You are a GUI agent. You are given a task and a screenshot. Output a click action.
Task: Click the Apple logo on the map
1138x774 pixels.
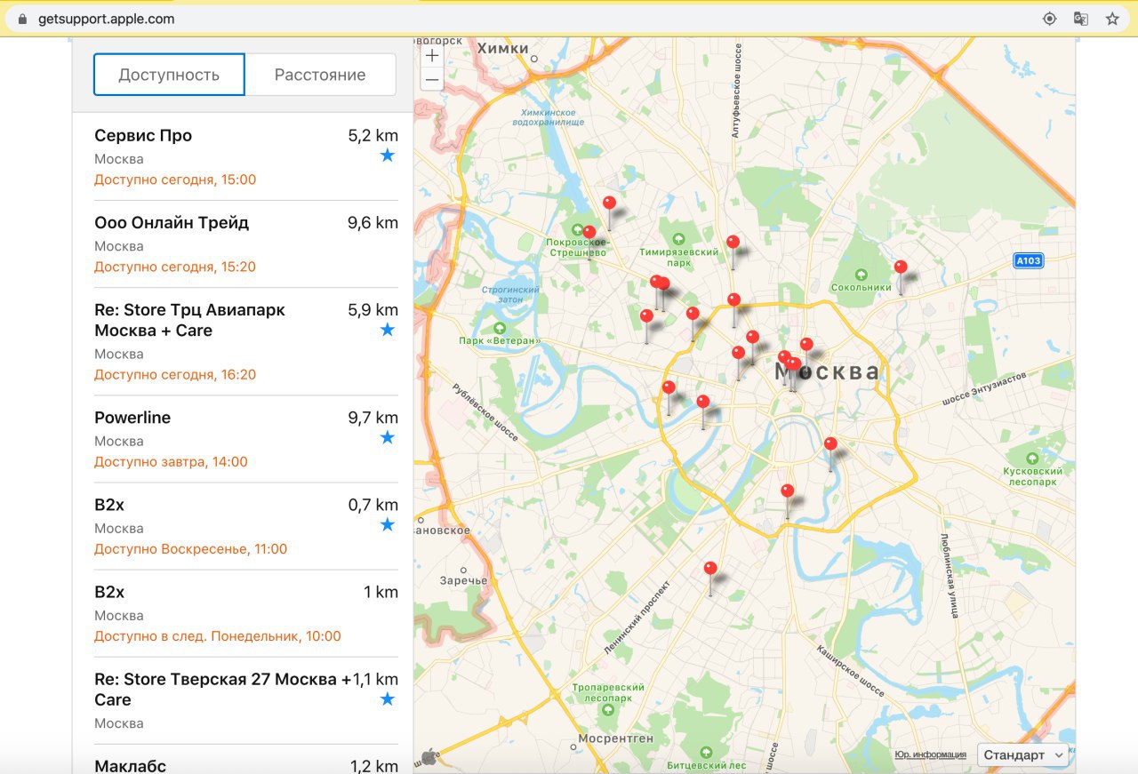(429, 756)
